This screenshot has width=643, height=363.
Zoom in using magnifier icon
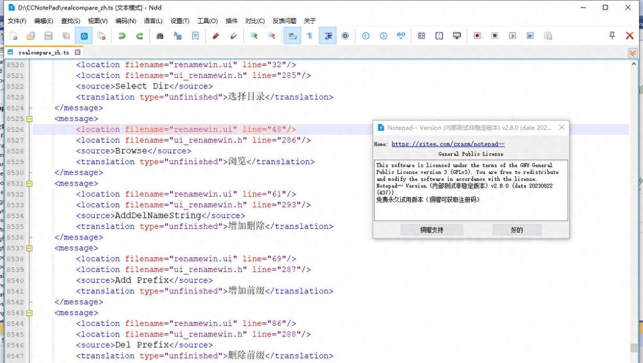254,36
